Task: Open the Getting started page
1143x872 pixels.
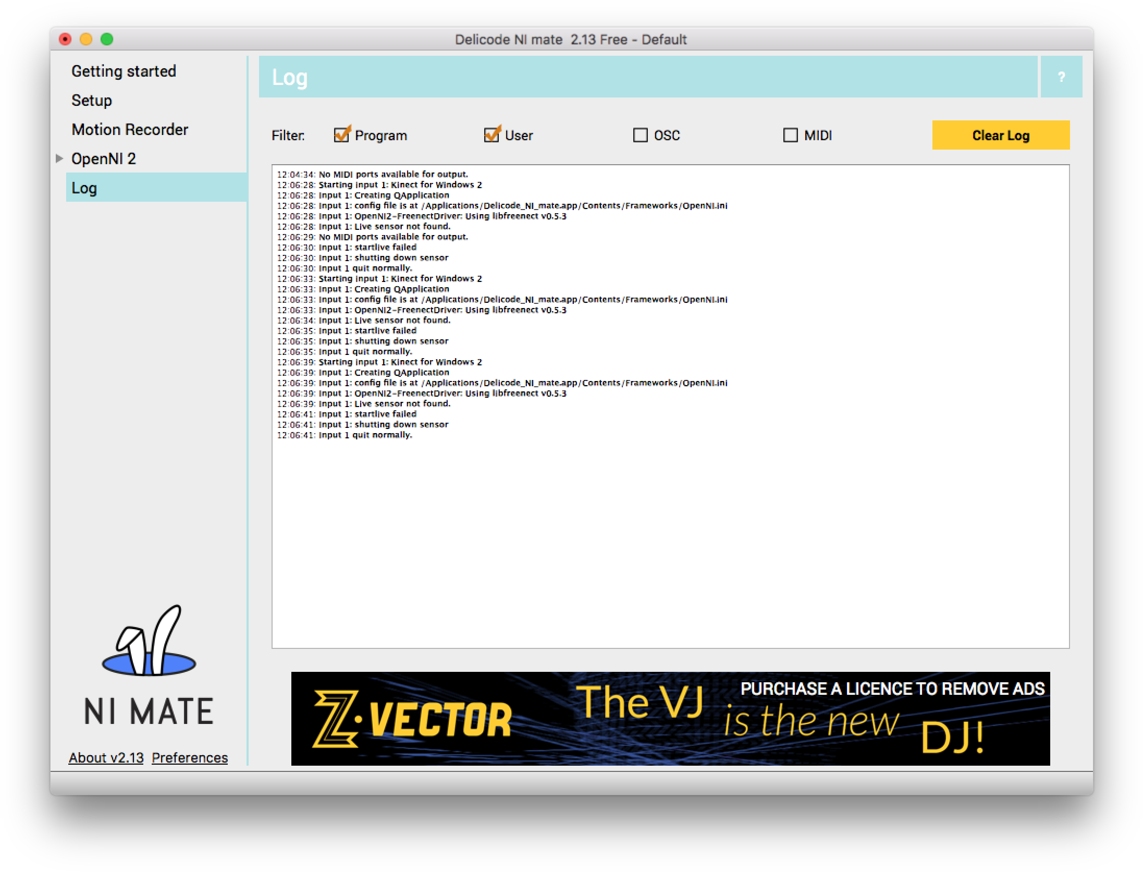Action: (124, 71)
